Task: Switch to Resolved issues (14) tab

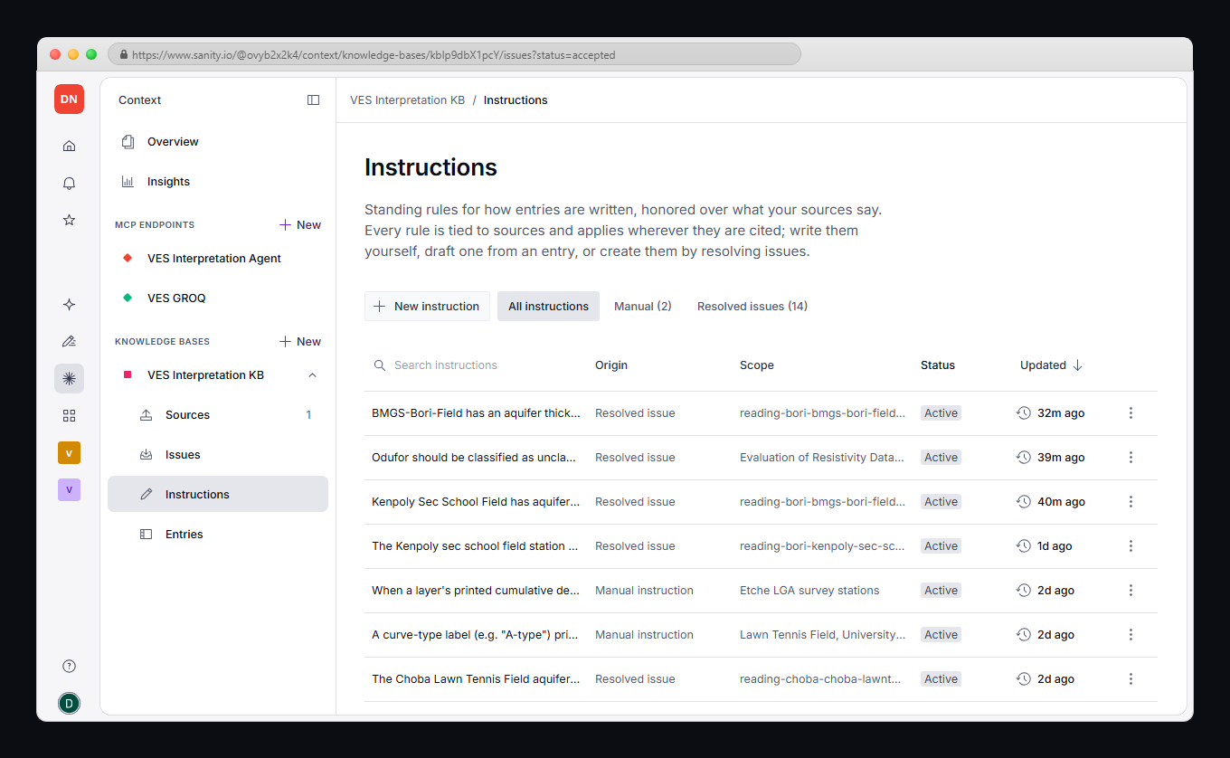Action: (x=752, y=307)
